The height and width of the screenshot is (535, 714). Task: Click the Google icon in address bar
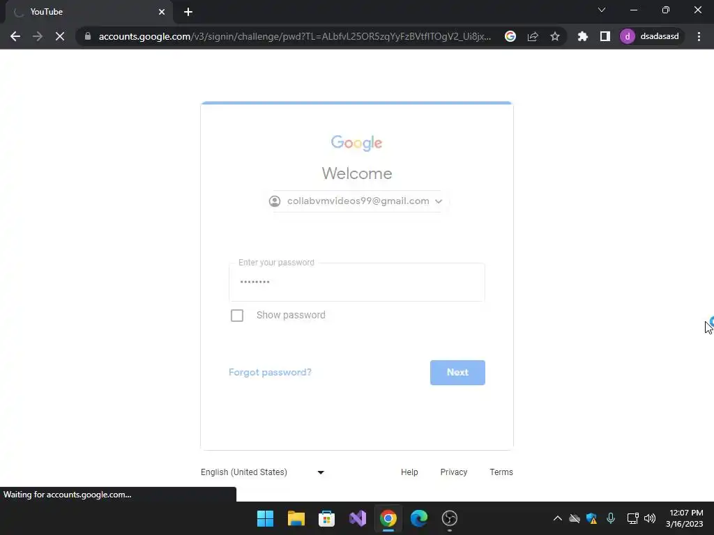(x=510, y=36)
